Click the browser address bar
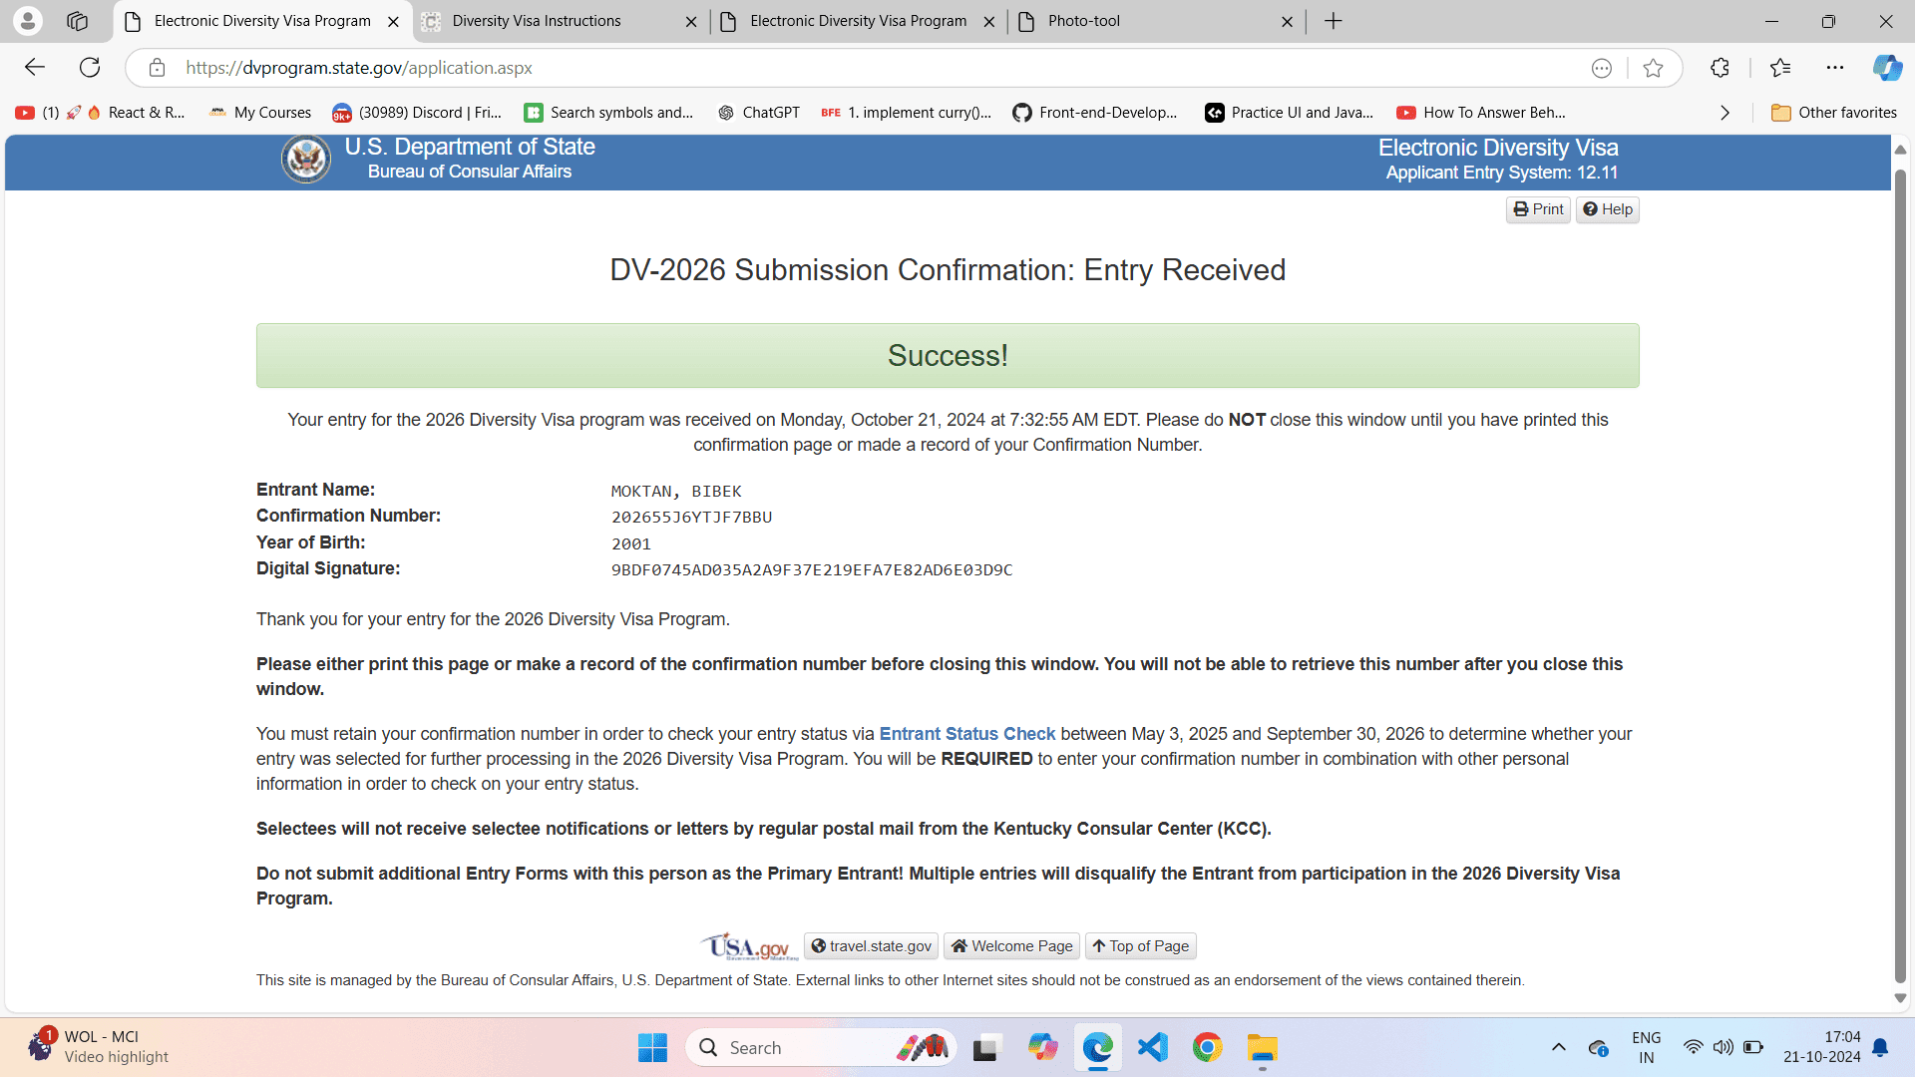The width and height of the screenshot is (1915, 1077). pyautogui.click(x=878, y=68)
